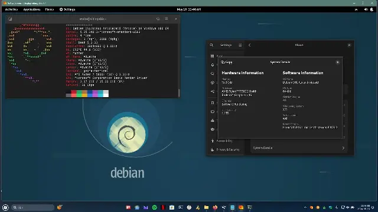Click the Debian GNU/Linux OS name value
The width and height of the screenshot is (378, 212).
pyautogui.click(x=301, y=82)
